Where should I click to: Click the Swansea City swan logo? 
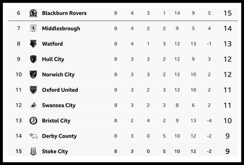click(33, 105)
